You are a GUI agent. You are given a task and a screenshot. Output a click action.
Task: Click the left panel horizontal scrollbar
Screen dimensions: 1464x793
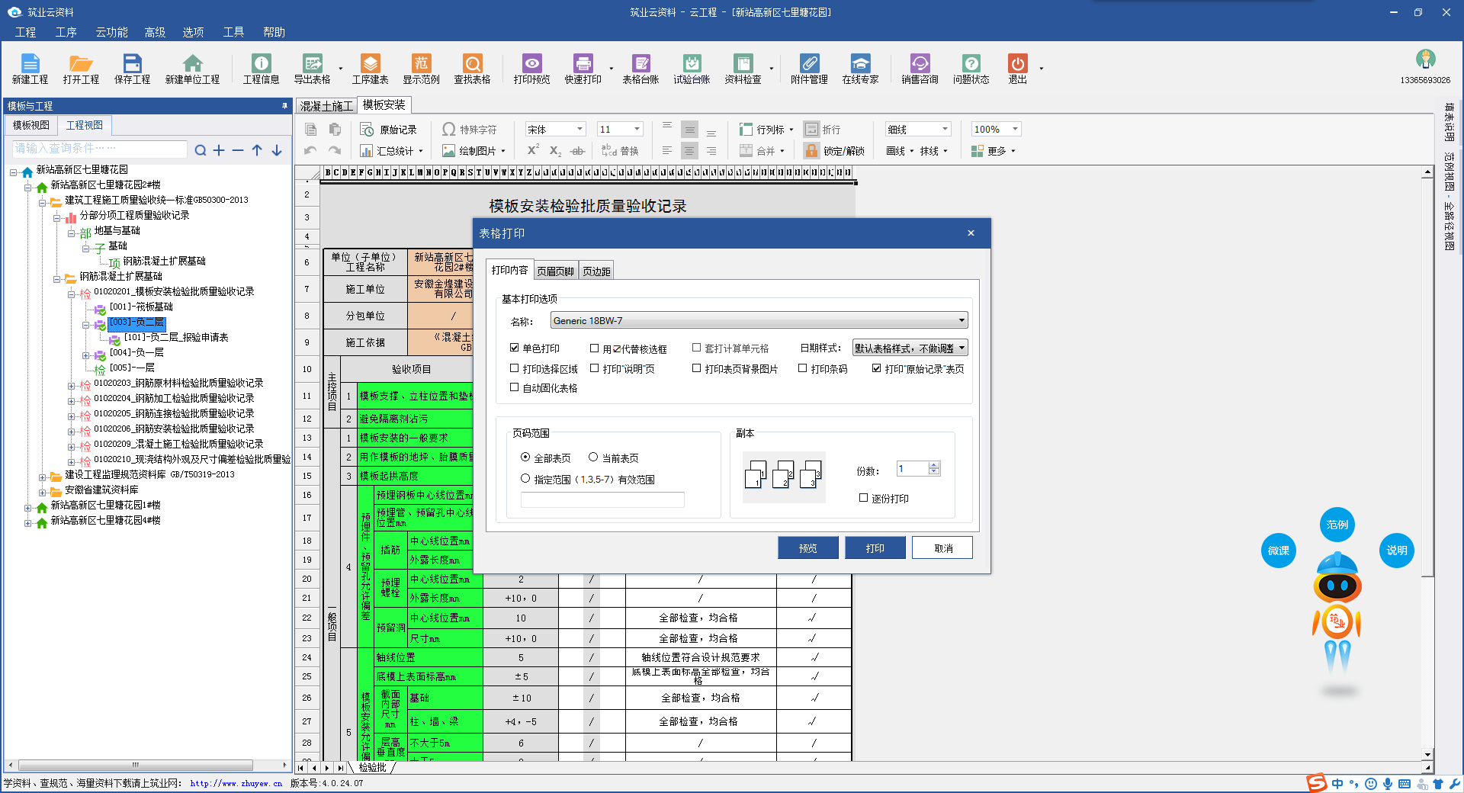[135, 765]
